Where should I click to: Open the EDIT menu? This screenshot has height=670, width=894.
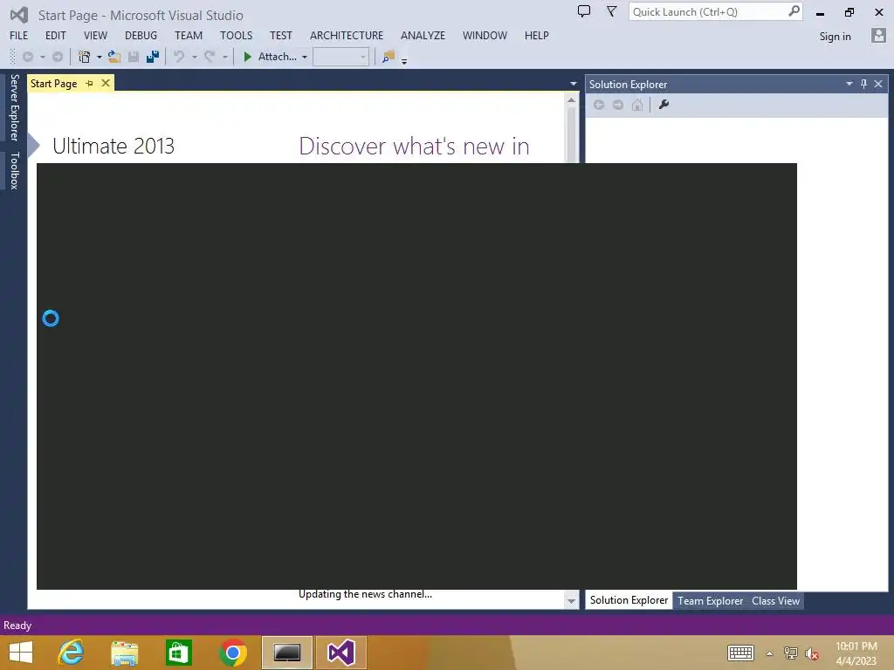(56, 35)
